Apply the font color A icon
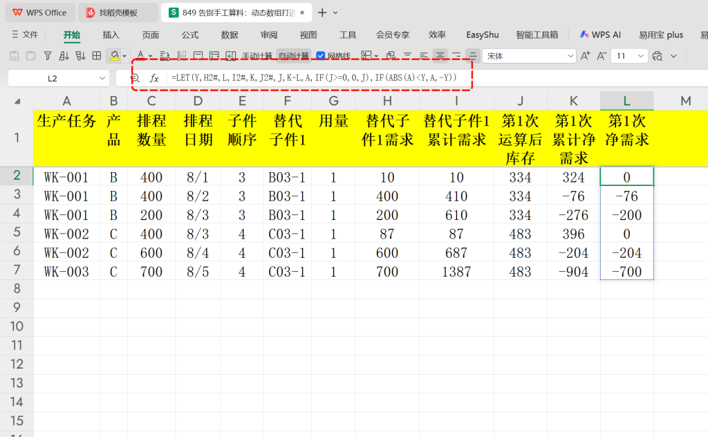The image size is (708, 437). click(x=140, y=55)
